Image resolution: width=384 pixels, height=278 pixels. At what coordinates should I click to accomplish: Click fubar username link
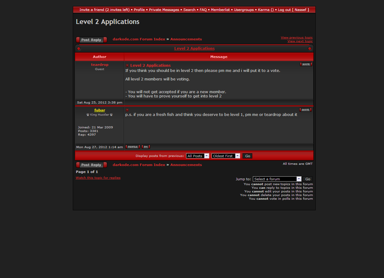click(100, 110)
